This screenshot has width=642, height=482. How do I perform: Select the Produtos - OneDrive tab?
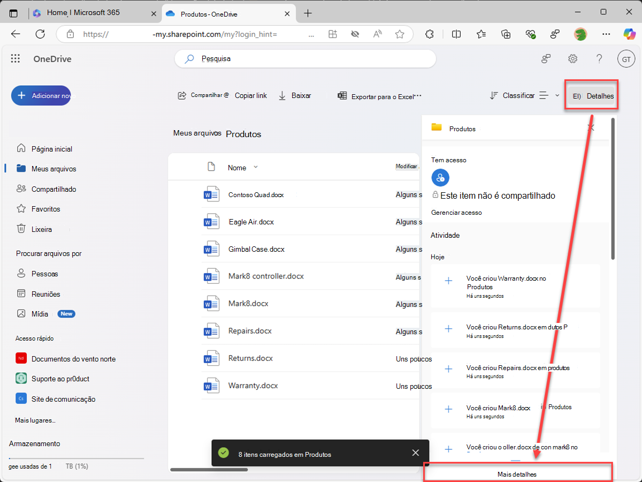(x=229, y=13)
